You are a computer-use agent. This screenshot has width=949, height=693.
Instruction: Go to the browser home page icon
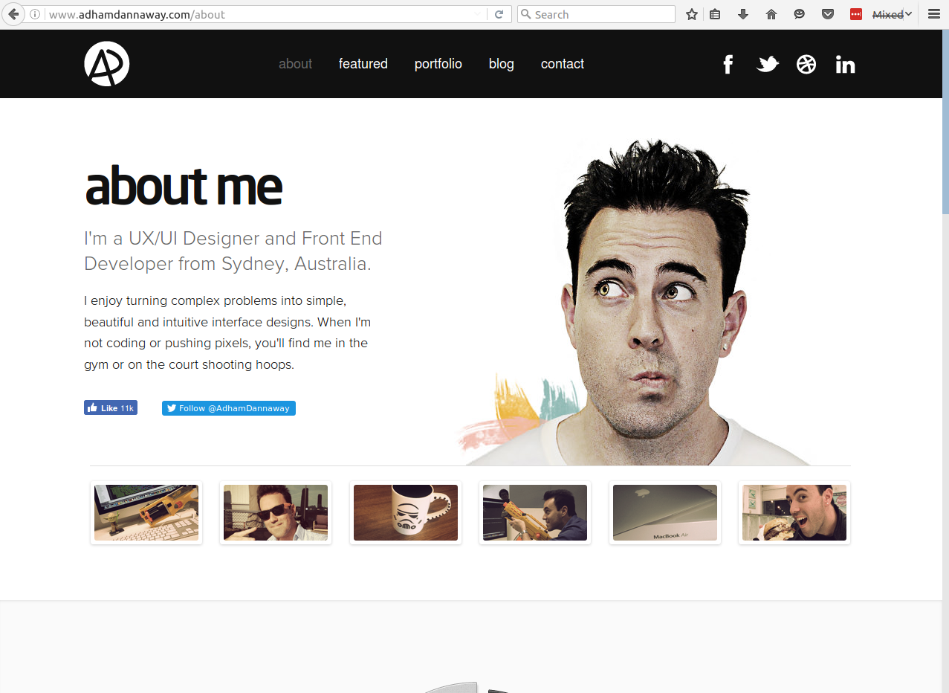coord(771,14)
